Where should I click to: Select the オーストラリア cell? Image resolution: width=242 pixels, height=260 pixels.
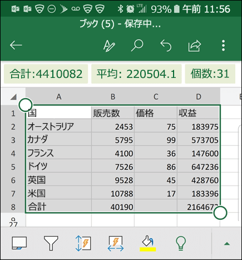(x=58, y=126)
